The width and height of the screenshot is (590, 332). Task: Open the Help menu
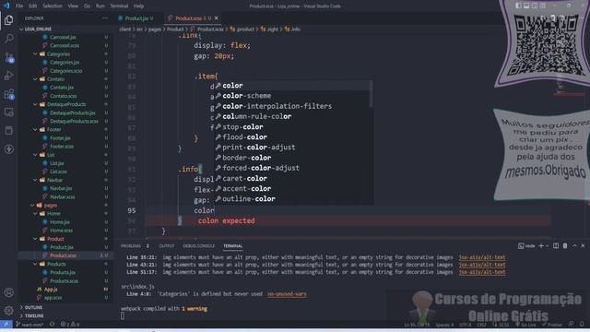[x=139, y=6]
